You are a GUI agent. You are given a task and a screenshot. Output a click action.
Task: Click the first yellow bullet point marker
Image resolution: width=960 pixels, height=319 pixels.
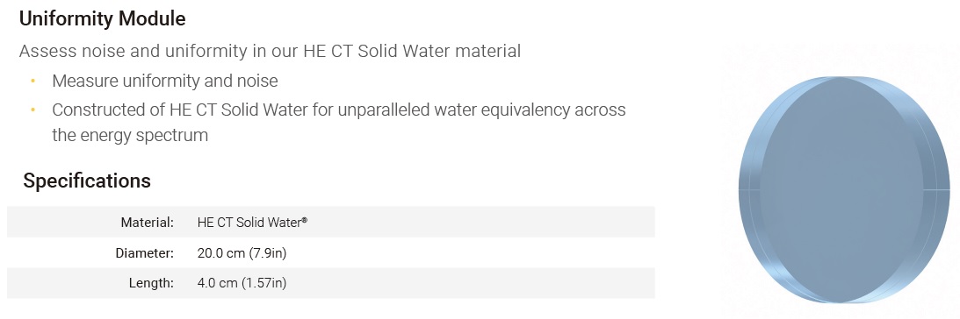click(x=33, y=81)
